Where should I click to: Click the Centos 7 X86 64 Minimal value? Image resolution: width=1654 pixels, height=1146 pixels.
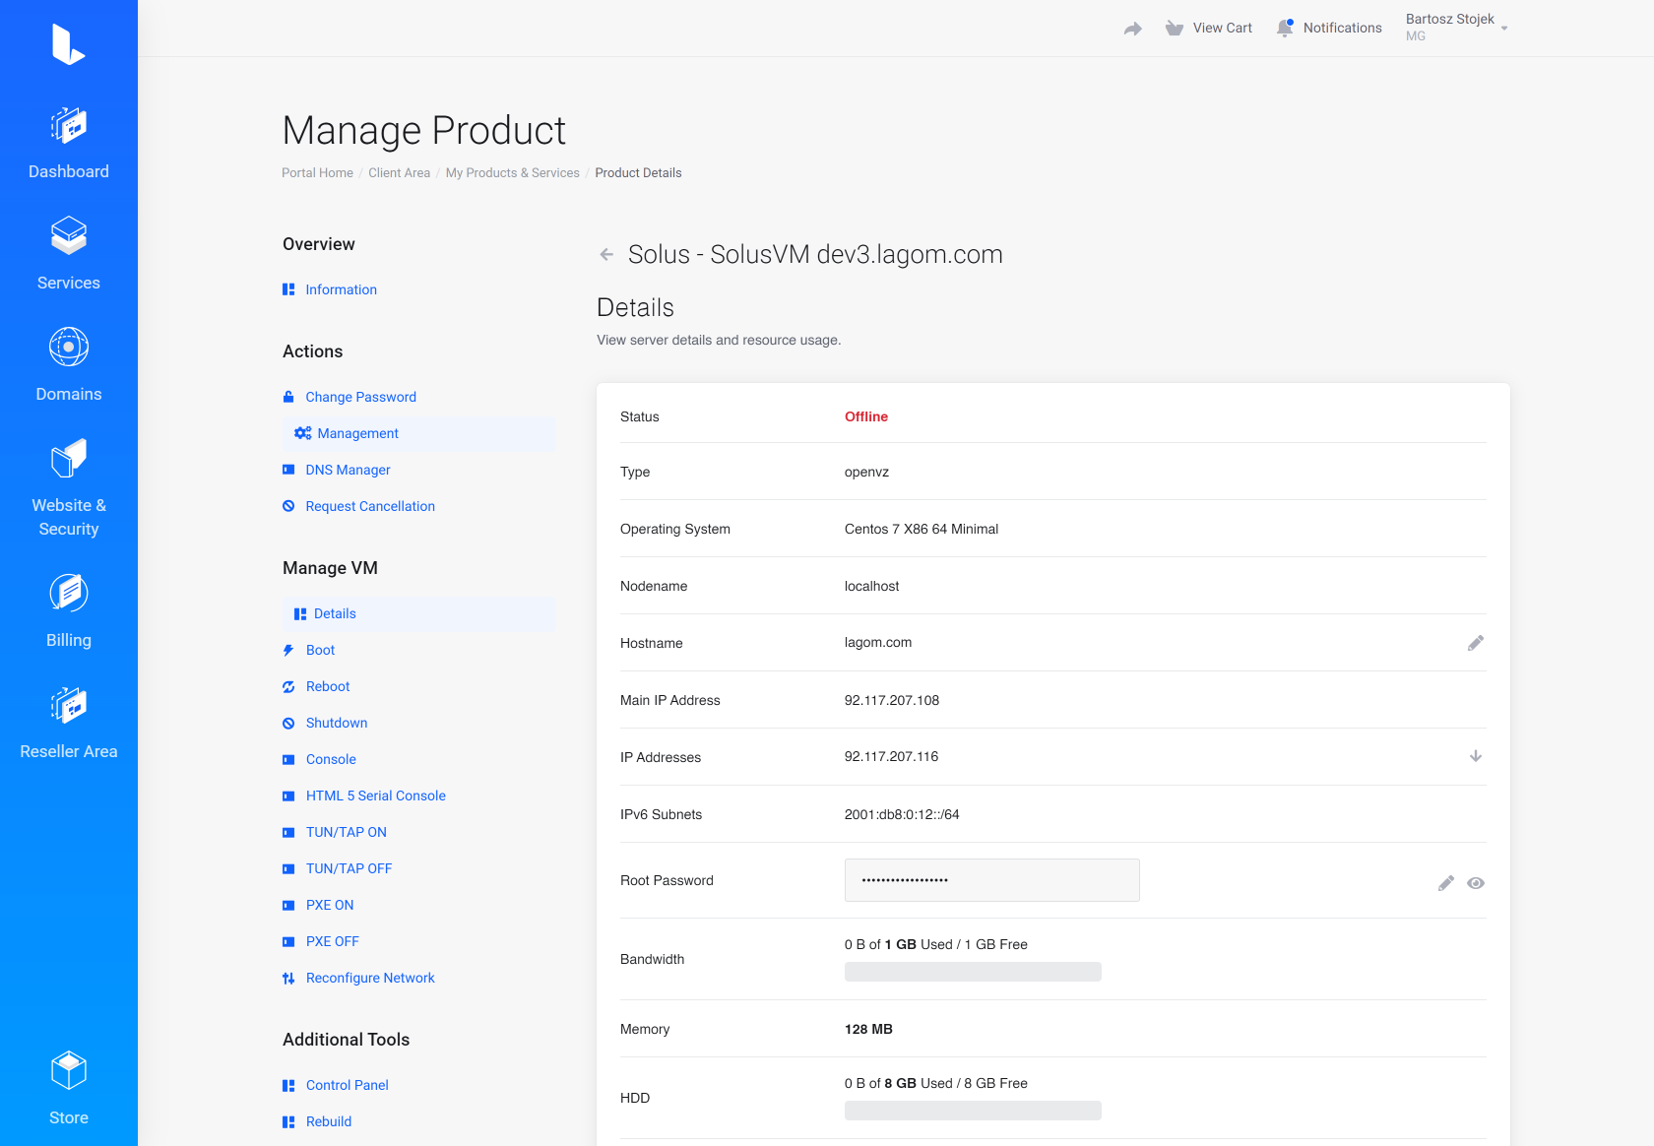922,529
